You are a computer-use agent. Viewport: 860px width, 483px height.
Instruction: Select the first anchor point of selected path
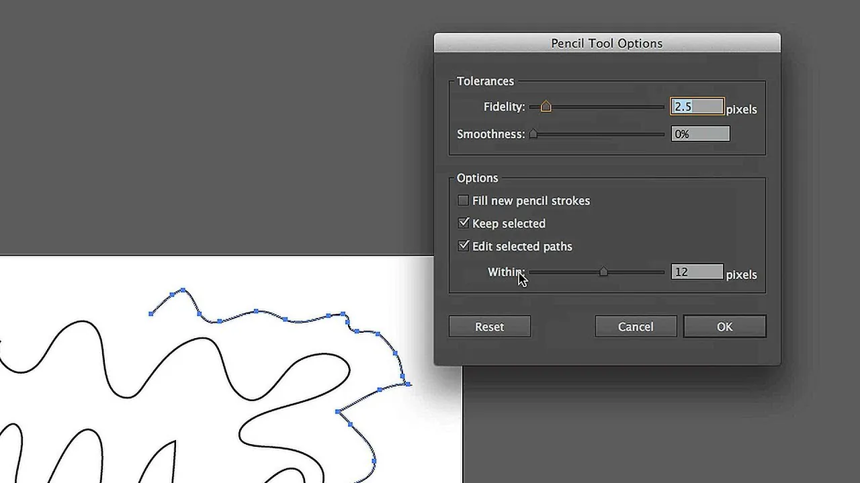point(151,313)
